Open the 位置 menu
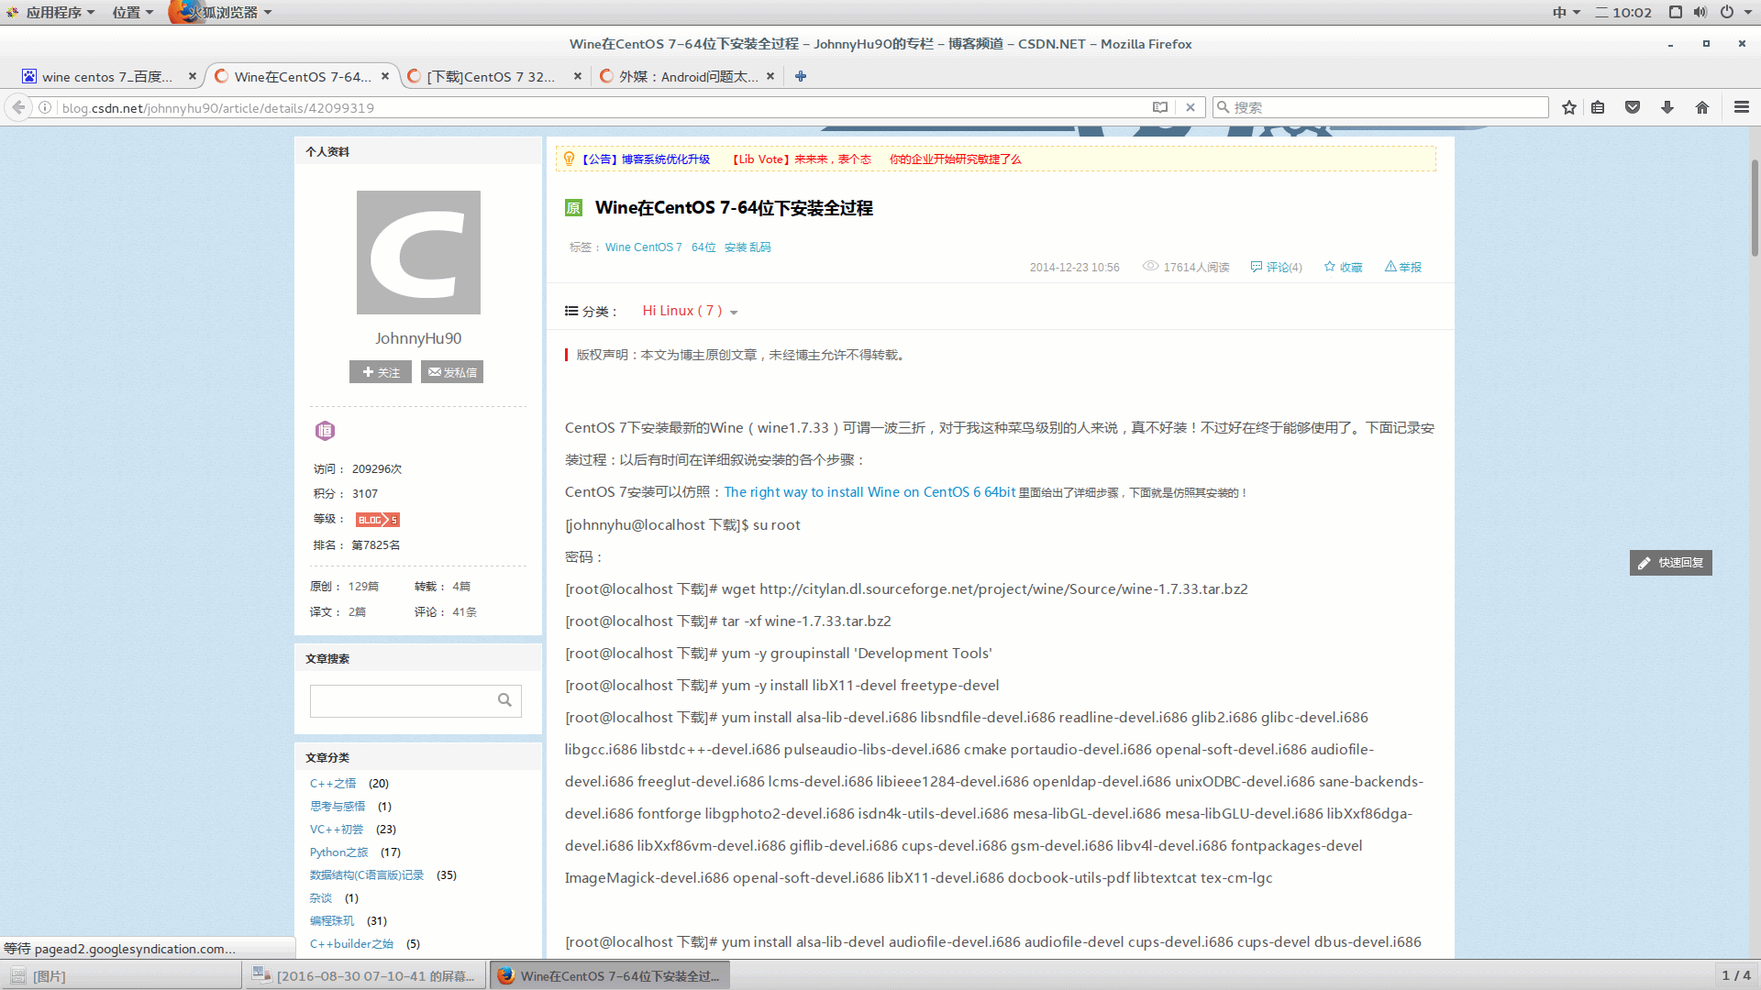The width and height of the screenshot is (1761, 990). [132, 12]
